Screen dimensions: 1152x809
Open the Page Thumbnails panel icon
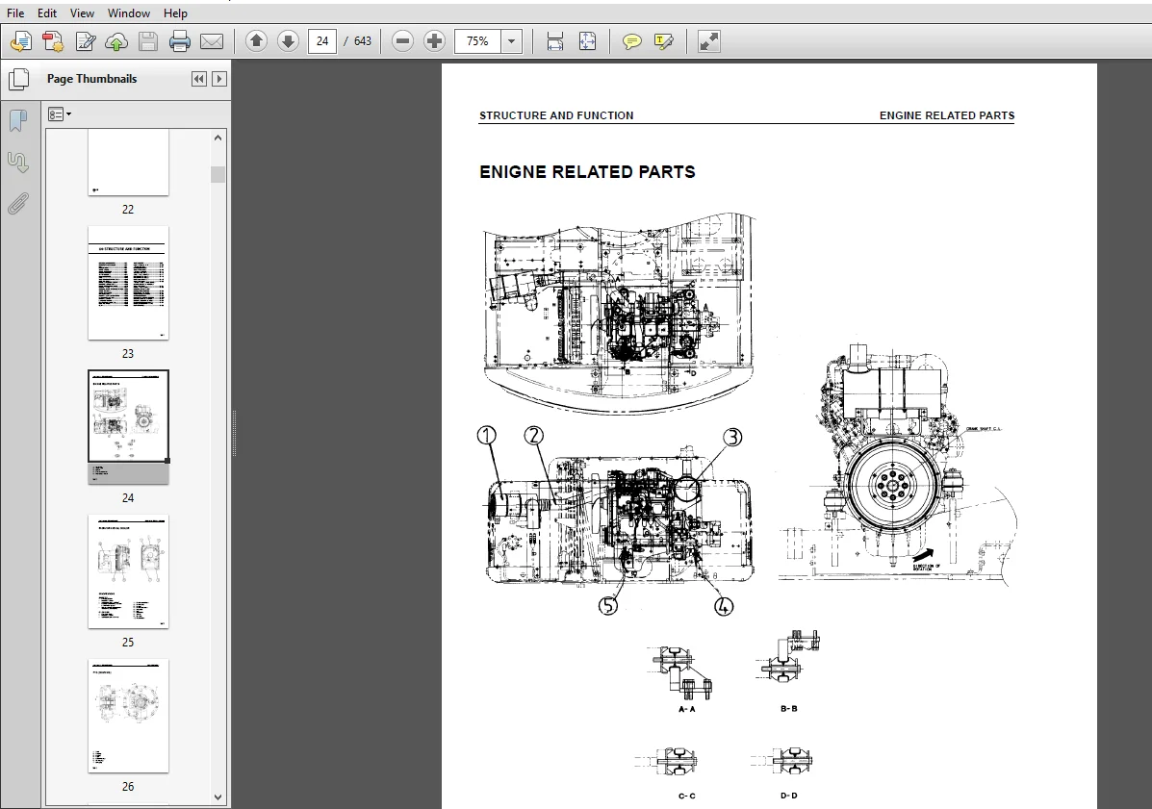pos(18,79)
